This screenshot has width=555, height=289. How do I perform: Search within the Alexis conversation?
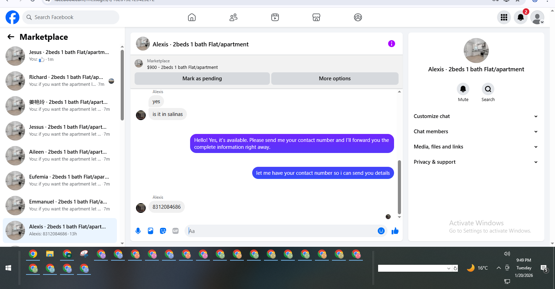pos(488,89)
